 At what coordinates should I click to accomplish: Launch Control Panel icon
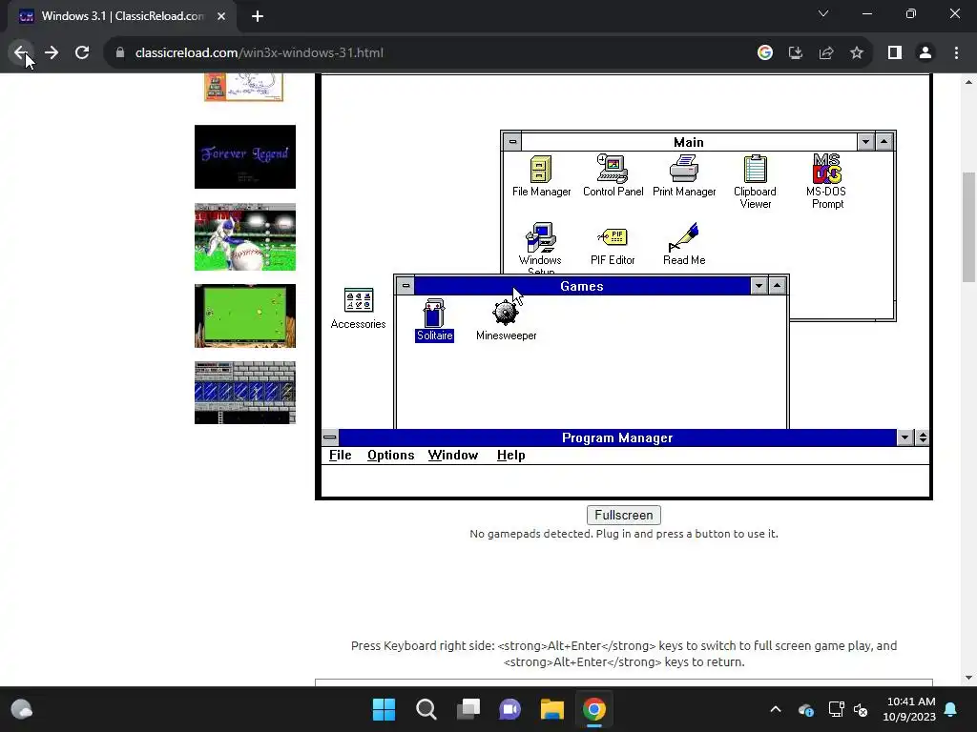pyautogui.click(x=613, y=175)
